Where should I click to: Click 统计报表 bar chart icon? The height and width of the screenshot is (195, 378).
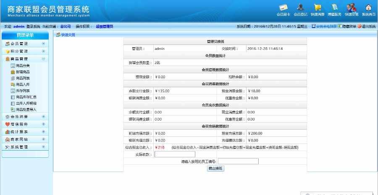pyautogui.click(x=8, y=132)
